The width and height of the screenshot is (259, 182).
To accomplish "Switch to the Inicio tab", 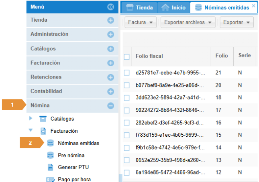I will pos(173,7).
